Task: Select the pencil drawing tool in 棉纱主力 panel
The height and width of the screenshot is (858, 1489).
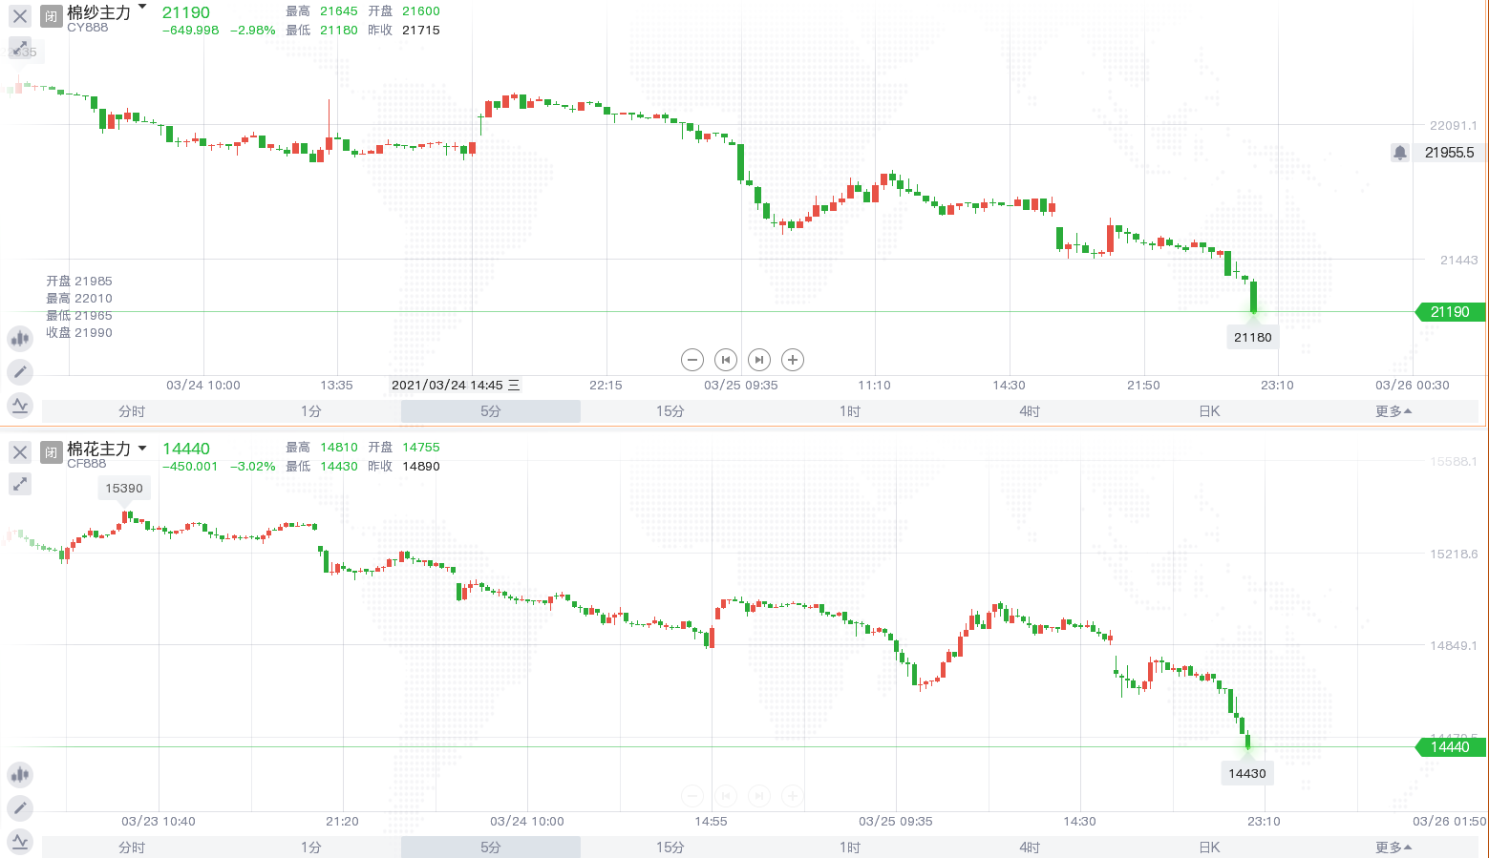Action: pos(20,372)
